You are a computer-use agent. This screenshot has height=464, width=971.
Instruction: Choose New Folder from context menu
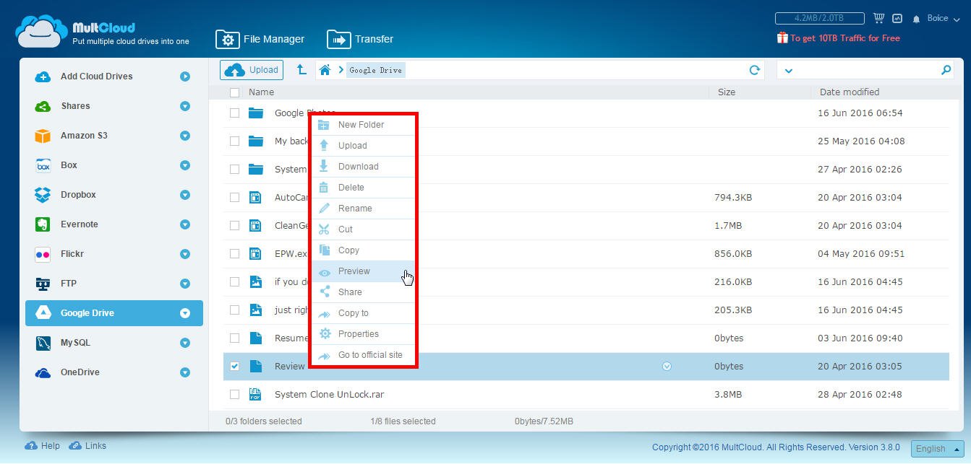(x=364, y=125)
